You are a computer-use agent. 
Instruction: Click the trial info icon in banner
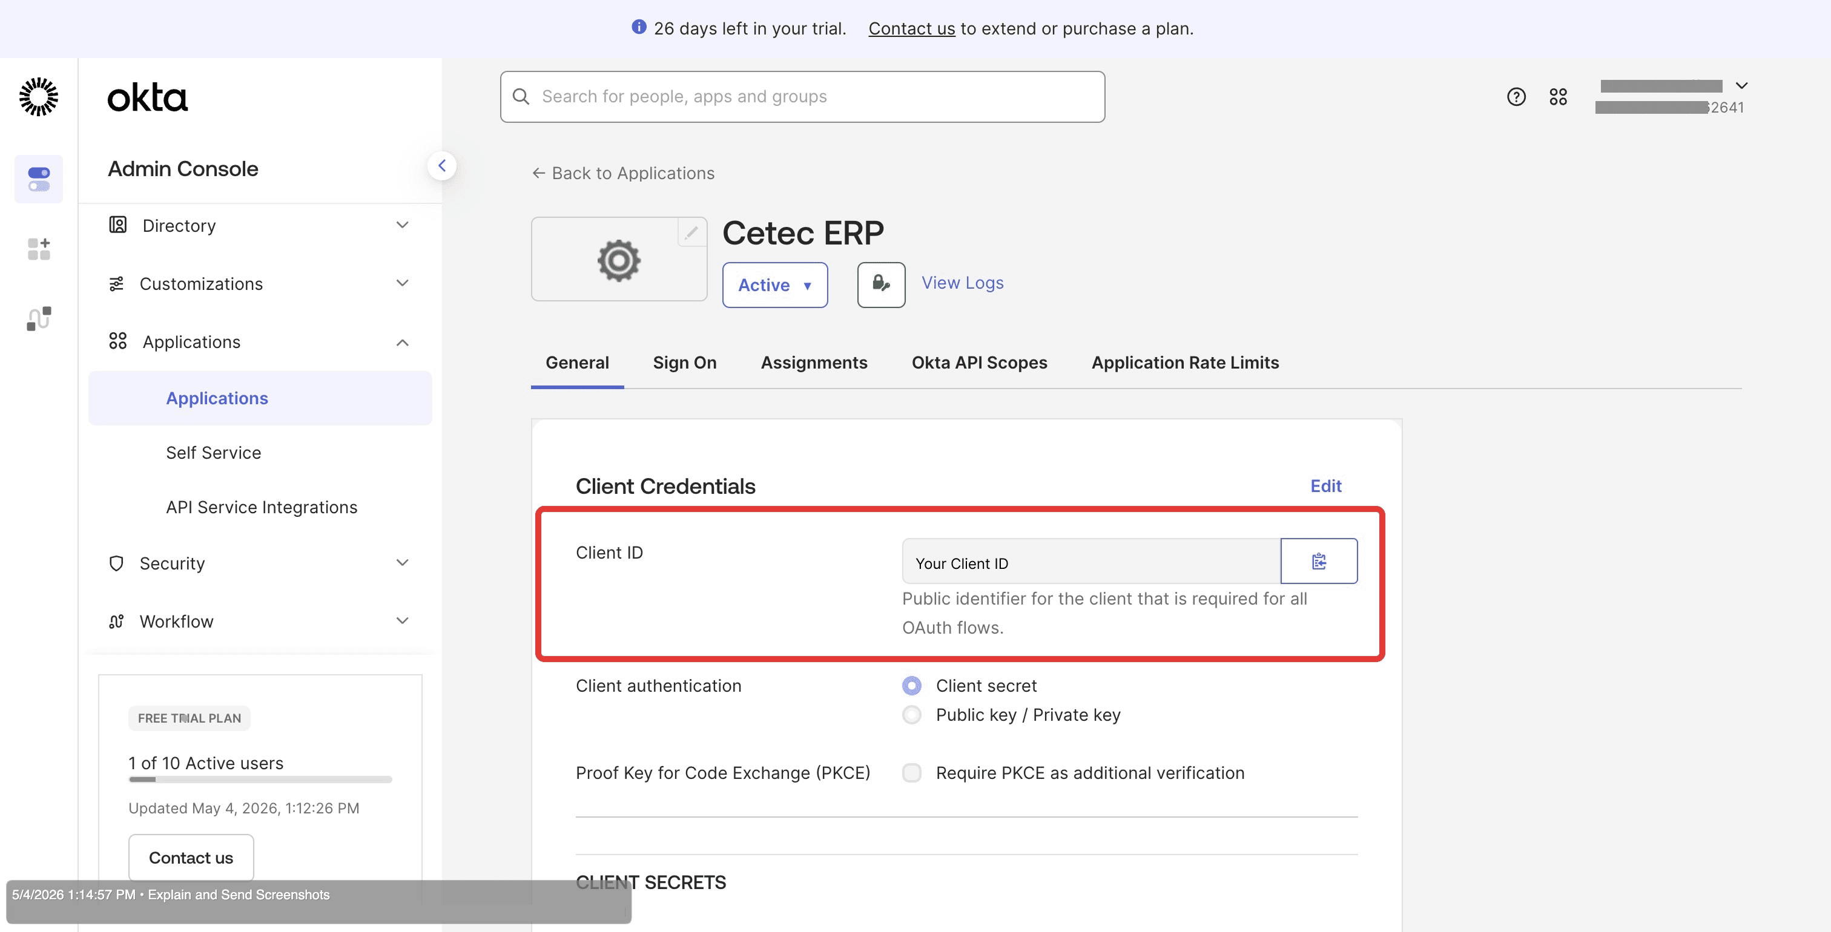click(x=638, y=27)
